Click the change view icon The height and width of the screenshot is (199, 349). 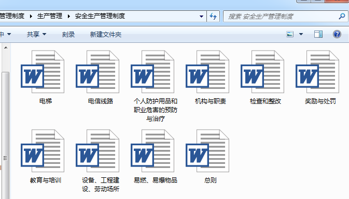290,34
